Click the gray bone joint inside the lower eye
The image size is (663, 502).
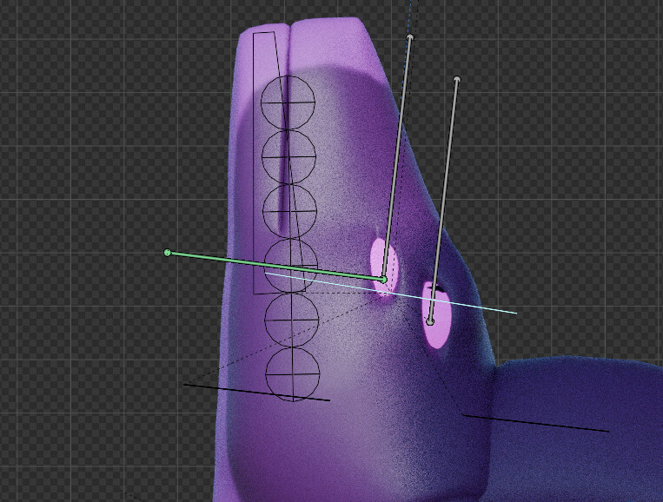(430, 322)
